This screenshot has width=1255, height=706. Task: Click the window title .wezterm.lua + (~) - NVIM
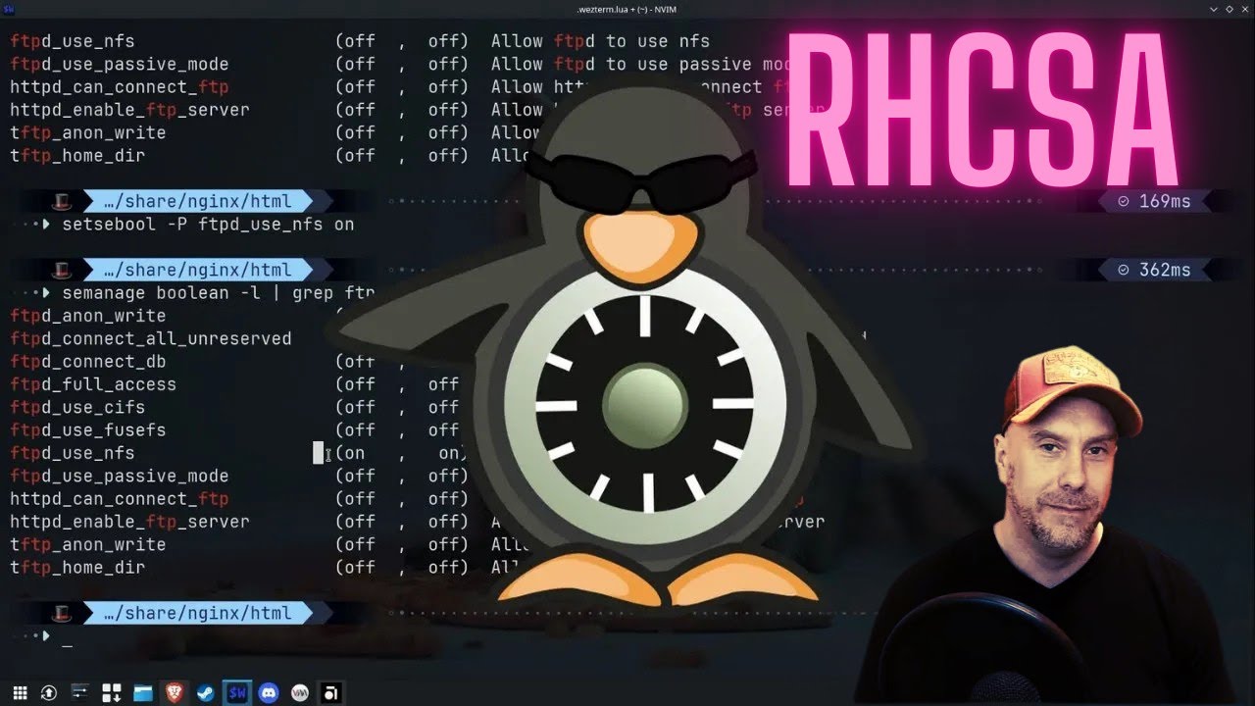[x=627, y=9]
